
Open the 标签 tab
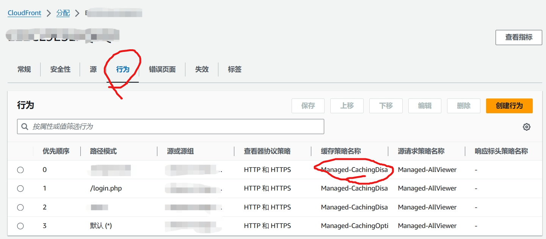point(234,69)
